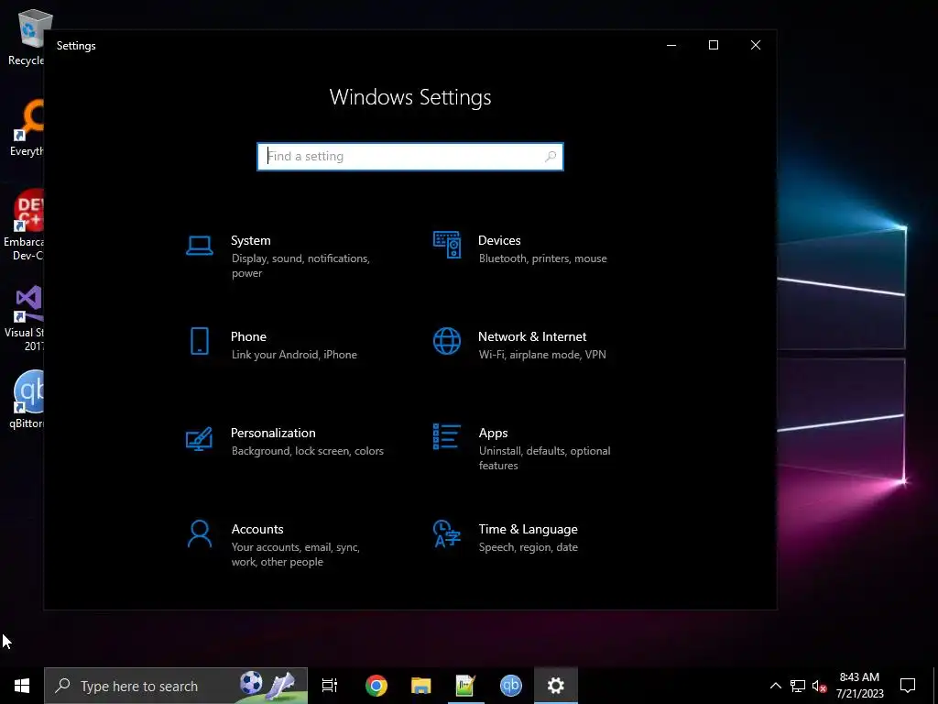Select the Recycle Bin desktop icon
The image size is (938, 704).
click(27, 38)
